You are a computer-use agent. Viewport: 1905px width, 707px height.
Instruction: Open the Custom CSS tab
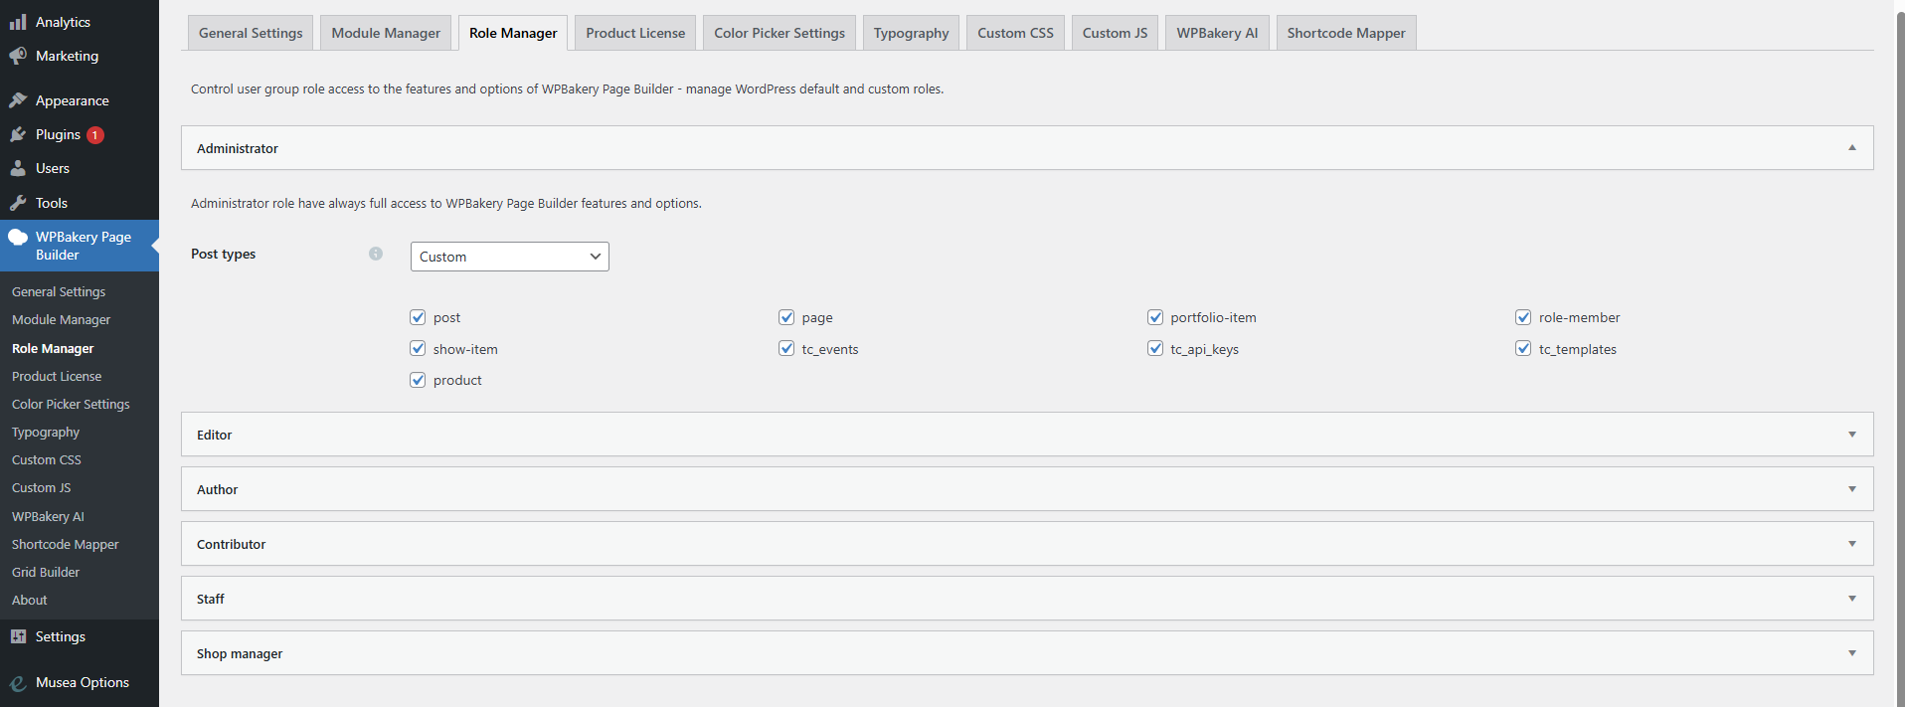tap(1015, 33)
